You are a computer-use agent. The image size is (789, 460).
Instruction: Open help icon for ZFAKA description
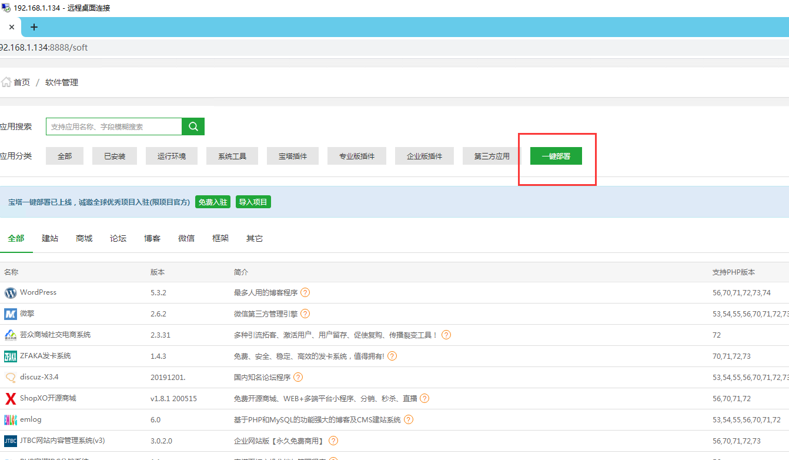click(392, 356)
